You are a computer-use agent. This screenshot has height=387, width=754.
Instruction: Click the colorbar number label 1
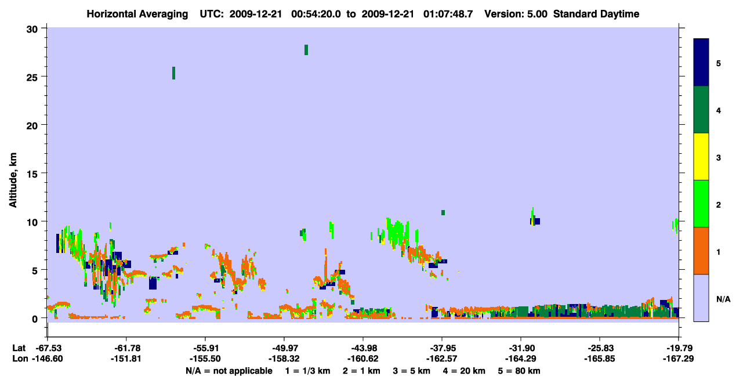click(x=719, y=252)
